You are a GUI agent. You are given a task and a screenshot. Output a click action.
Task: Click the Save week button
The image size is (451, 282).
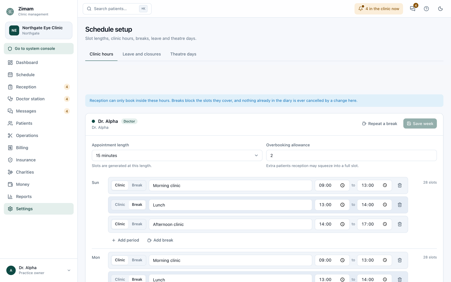click(x=420, y=124)
